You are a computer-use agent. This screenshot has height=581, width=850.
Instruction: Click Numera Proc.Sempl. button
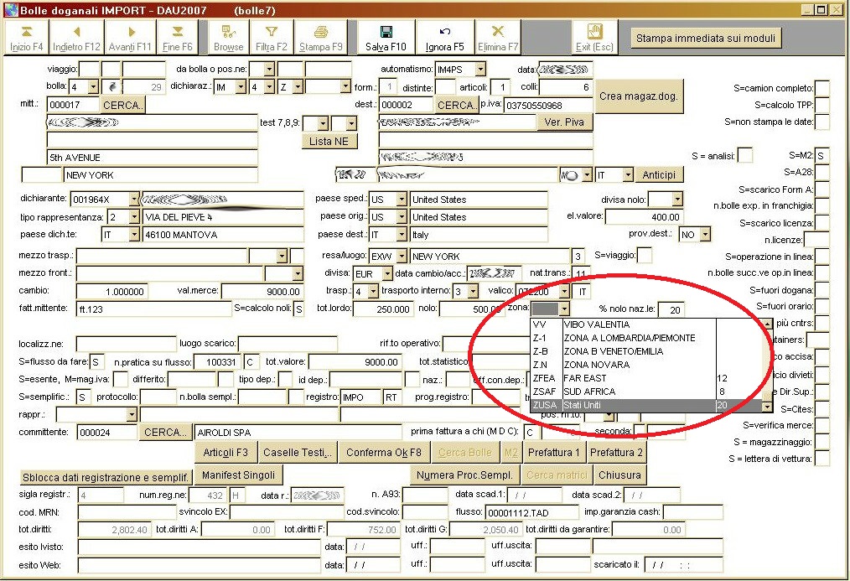coord(464,475)
